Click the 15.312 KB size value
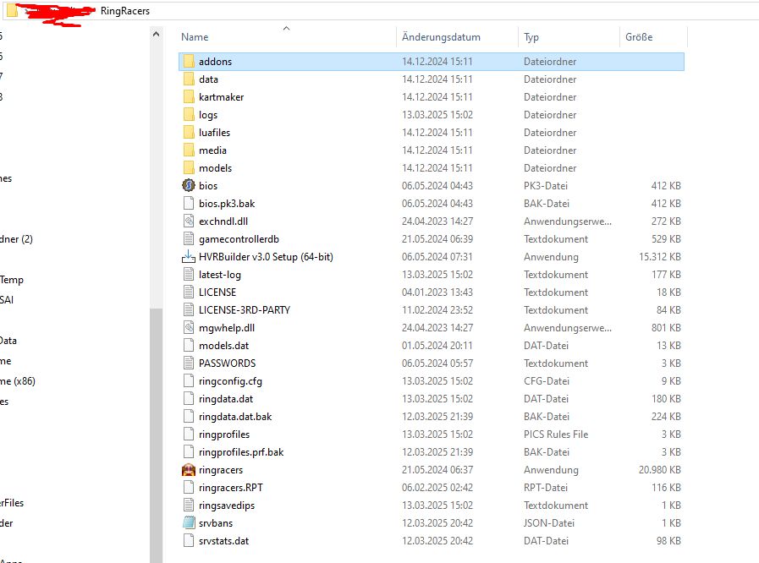The image size is (759, 563). click(x=660, y=257)
